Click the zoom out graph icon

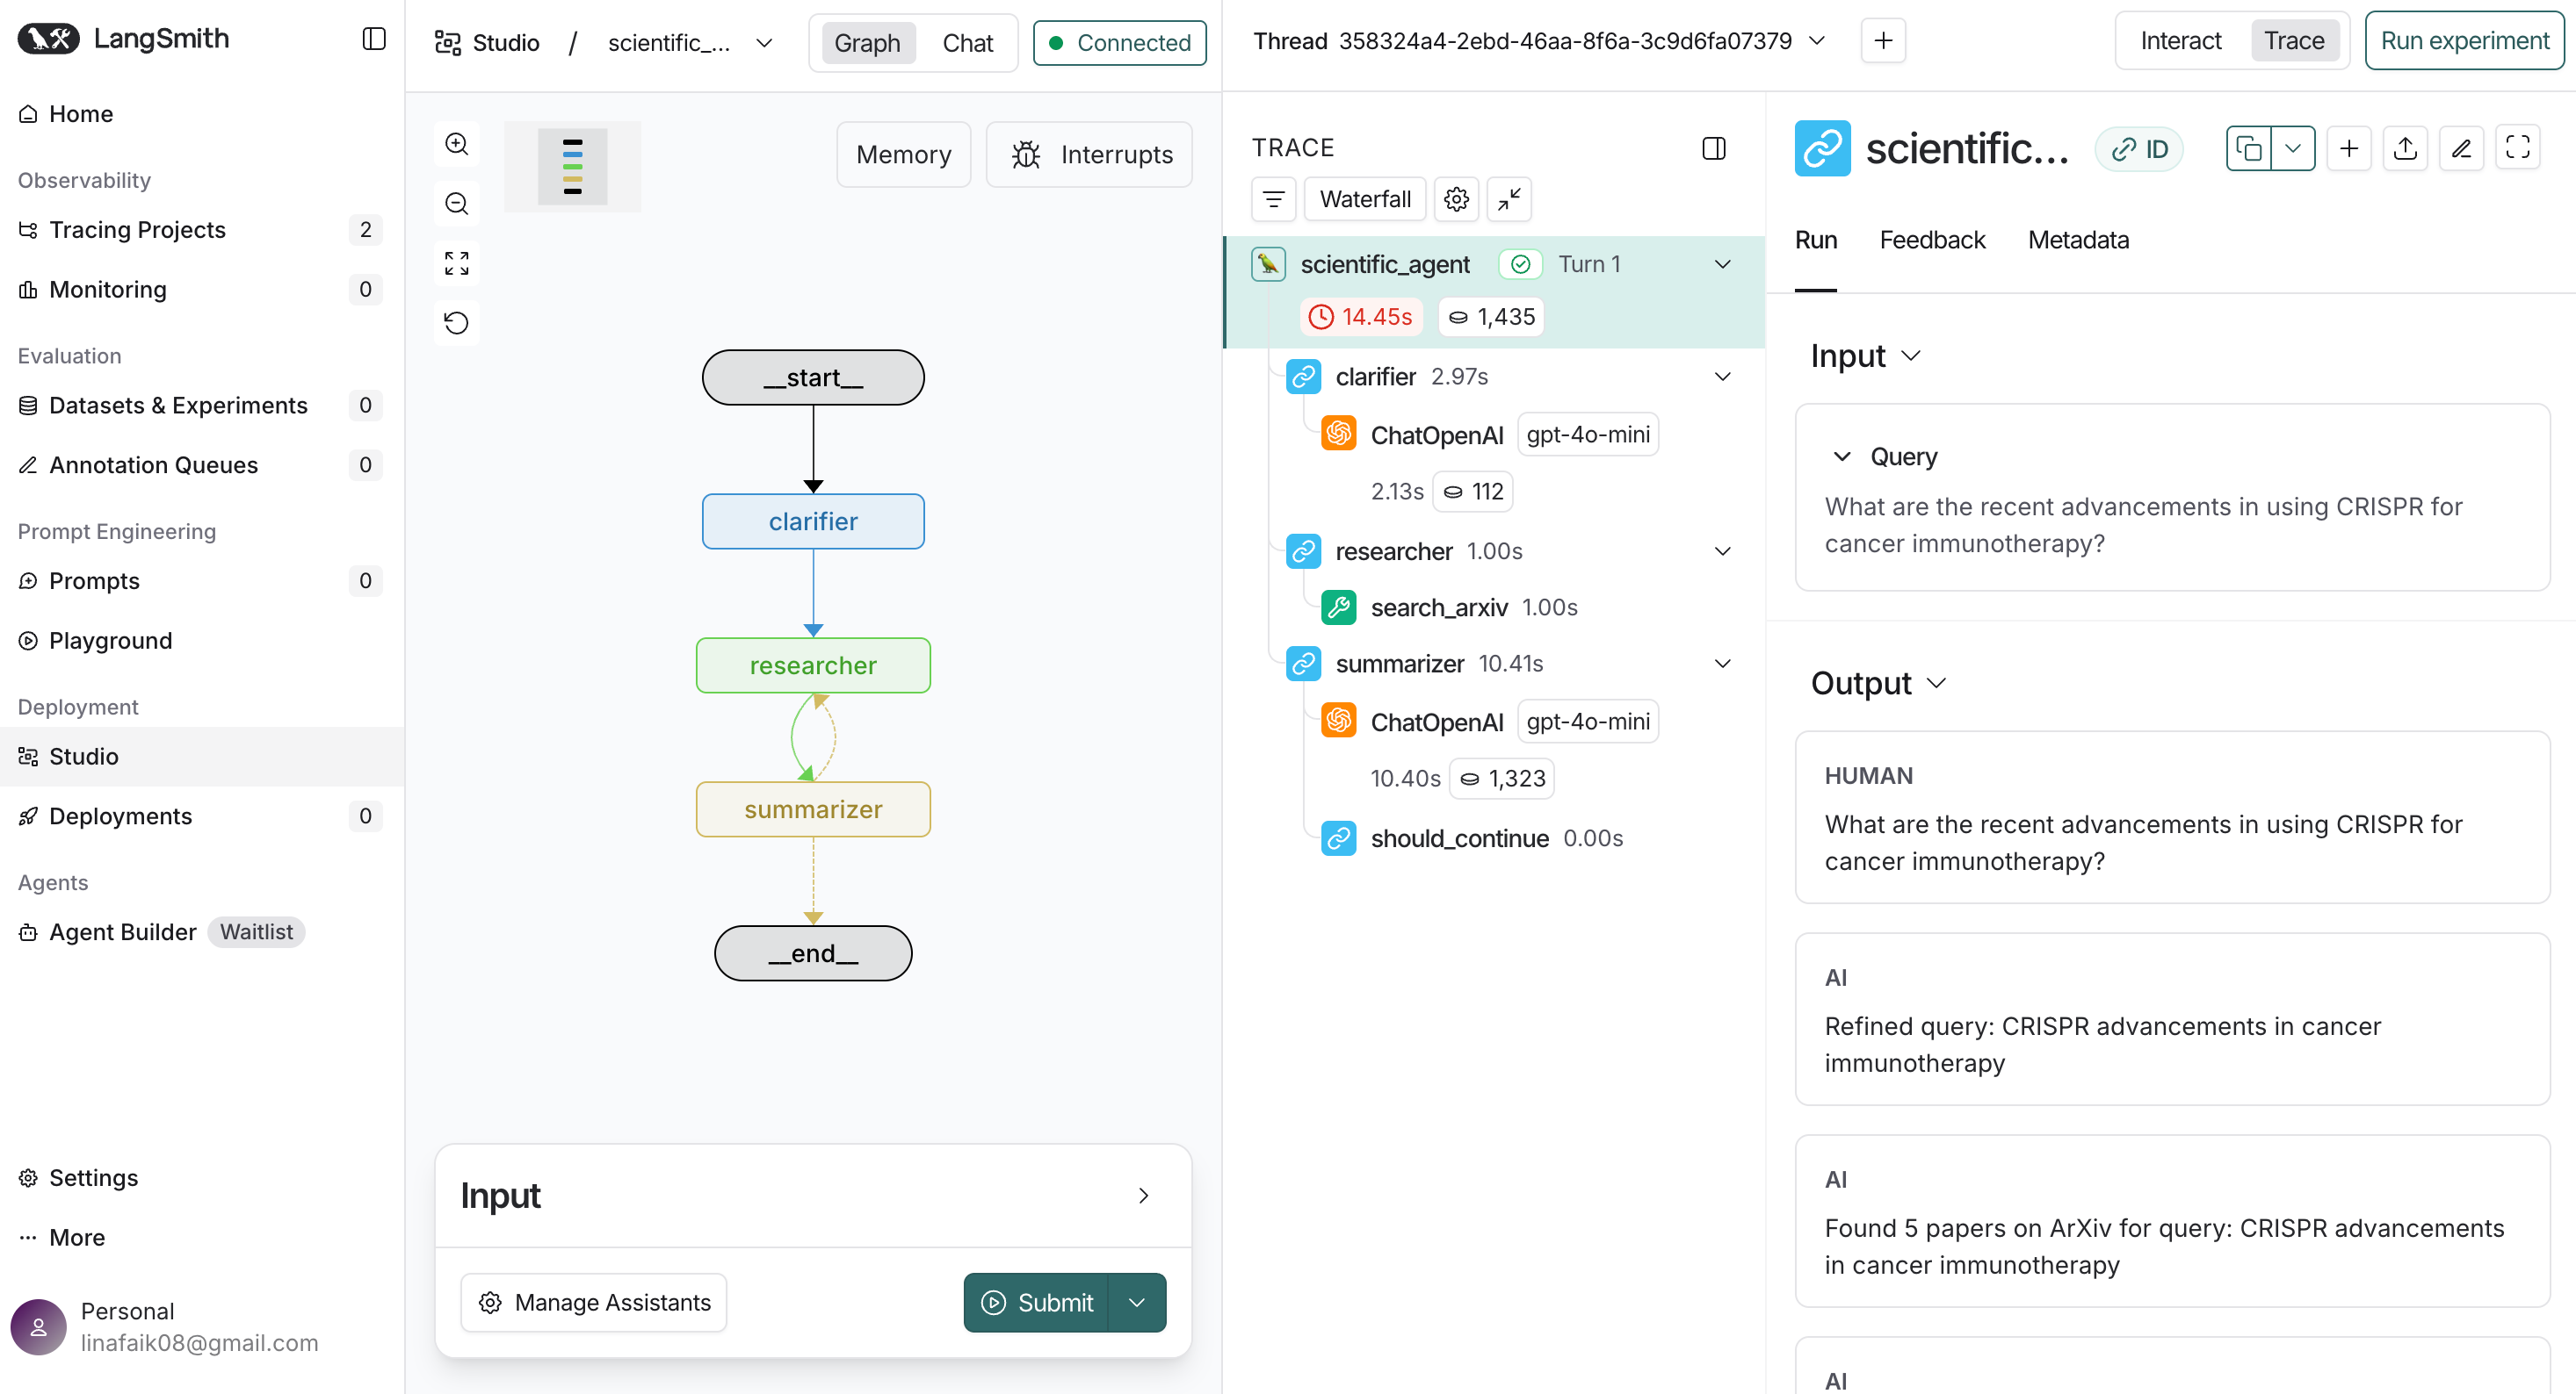[457, 204]
